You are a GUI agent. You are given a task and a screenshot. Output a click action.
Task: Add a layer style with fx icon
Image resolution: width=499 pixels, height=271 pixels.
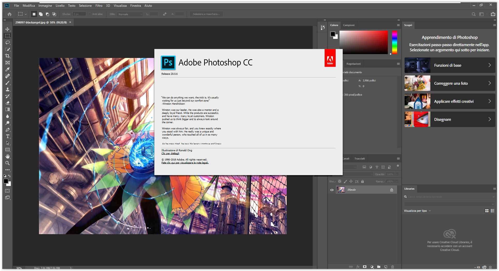click(x=358, y=267)
